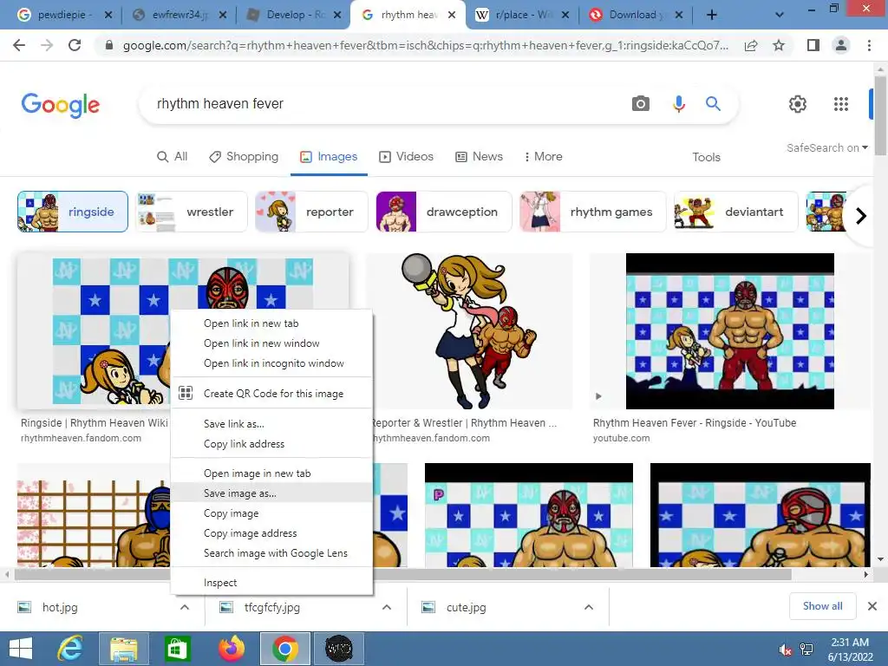Choose Search image with Google Lens
Screen dimensions: 888x666
pos(271,553)
